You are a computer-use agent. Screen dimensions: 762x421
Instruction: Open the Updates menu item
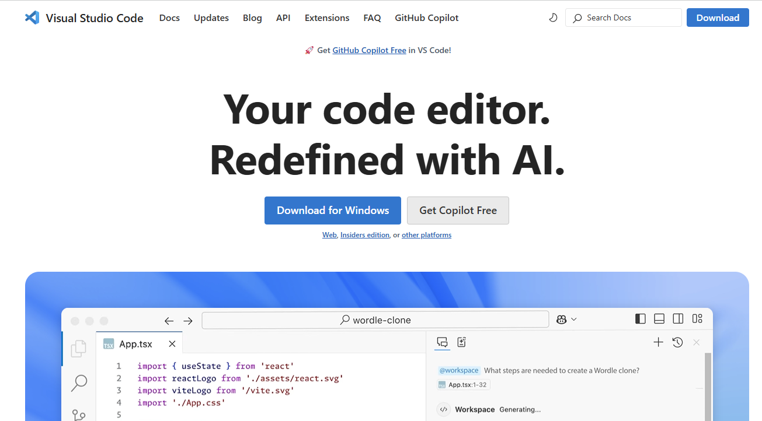211,18
